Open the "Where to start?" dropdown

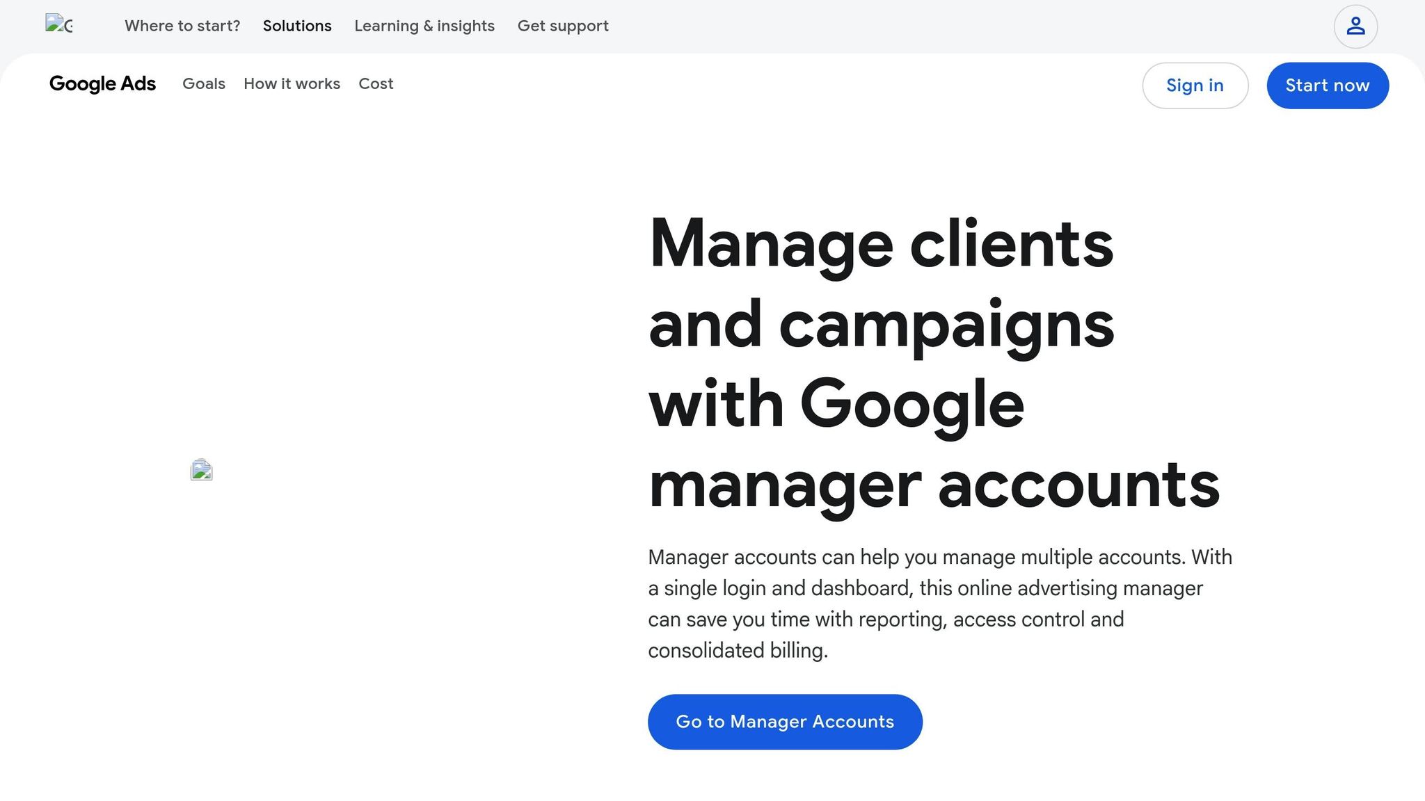pyautogui.click(x=182, y=26)
